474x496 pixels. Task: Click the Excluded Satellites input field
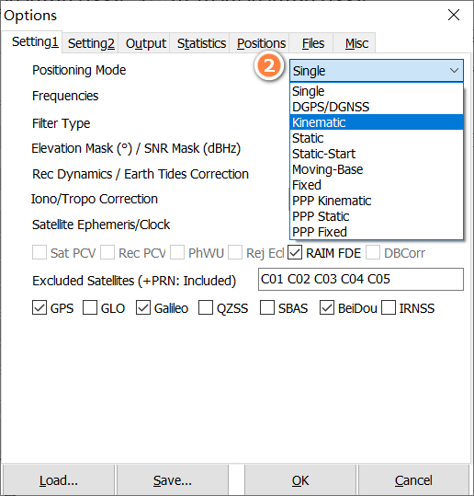coord(361,280)
